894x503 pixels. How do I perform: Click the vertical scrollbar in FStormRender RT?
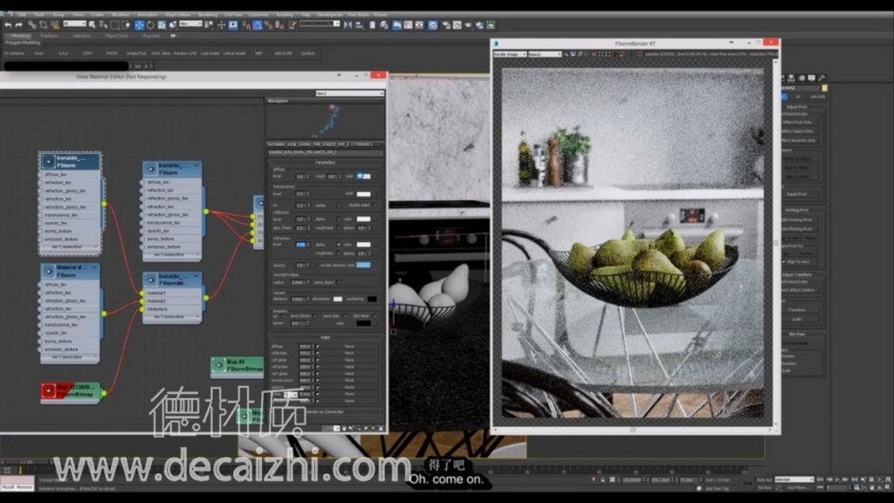coord(775,243)
